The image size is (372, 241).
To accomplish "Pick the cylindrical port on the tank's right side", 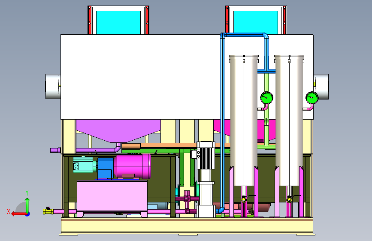I will pos(321,86).
